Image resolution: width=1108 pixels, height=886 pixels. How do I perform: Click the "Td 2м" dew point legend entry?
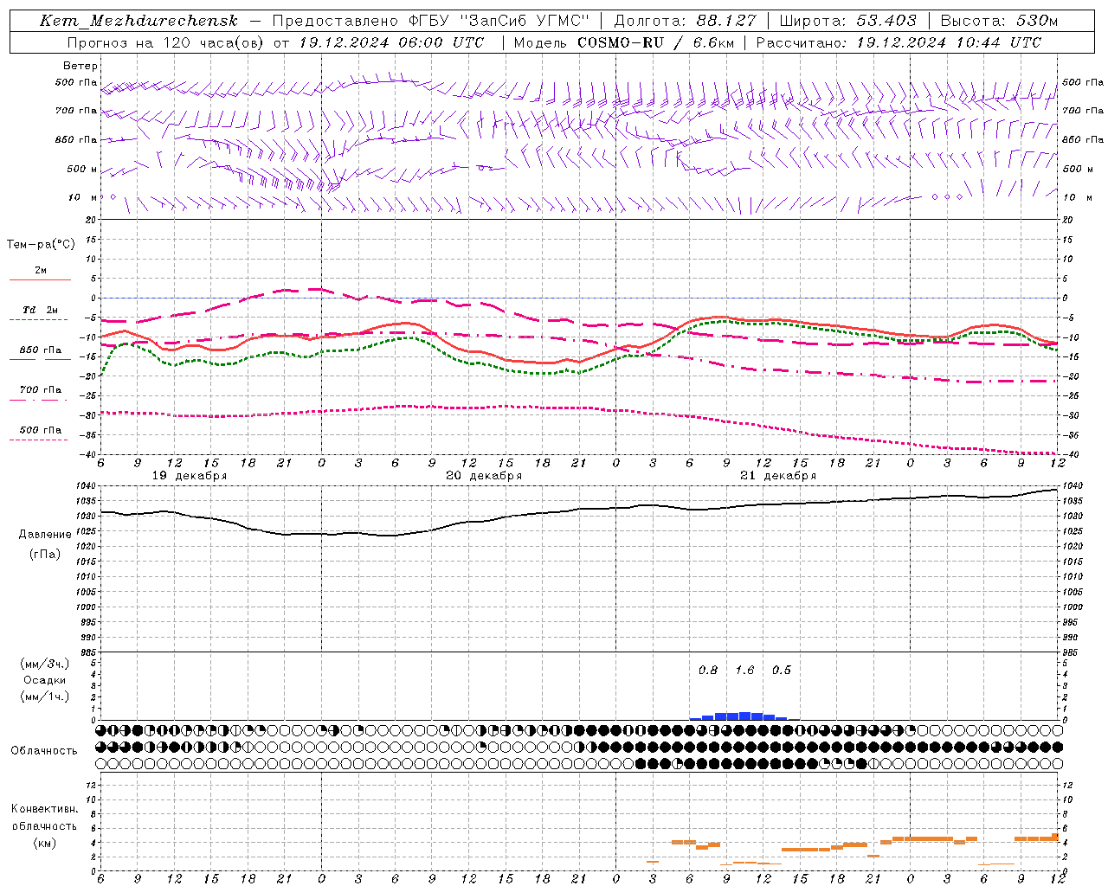[x=41, y=310]
